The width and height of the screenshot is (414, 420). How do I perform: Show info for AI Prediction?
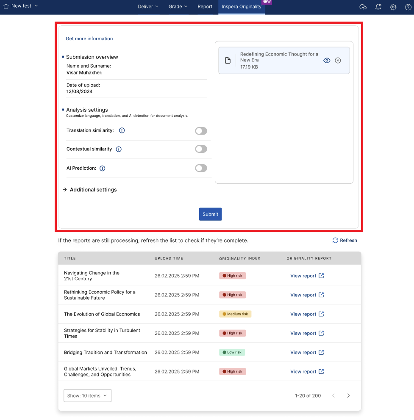pos(103,168)
